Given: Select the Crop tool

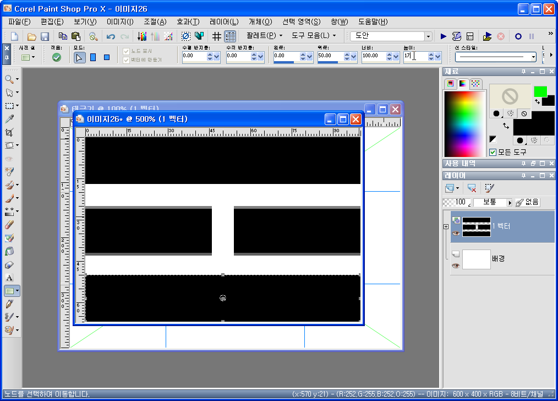Looking at the screenshot, I should pos(9,133).
